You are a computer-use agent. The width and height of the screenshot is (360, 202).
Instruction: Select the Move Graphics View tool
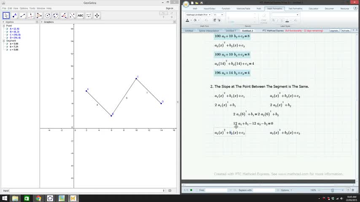tap(97, 16)
